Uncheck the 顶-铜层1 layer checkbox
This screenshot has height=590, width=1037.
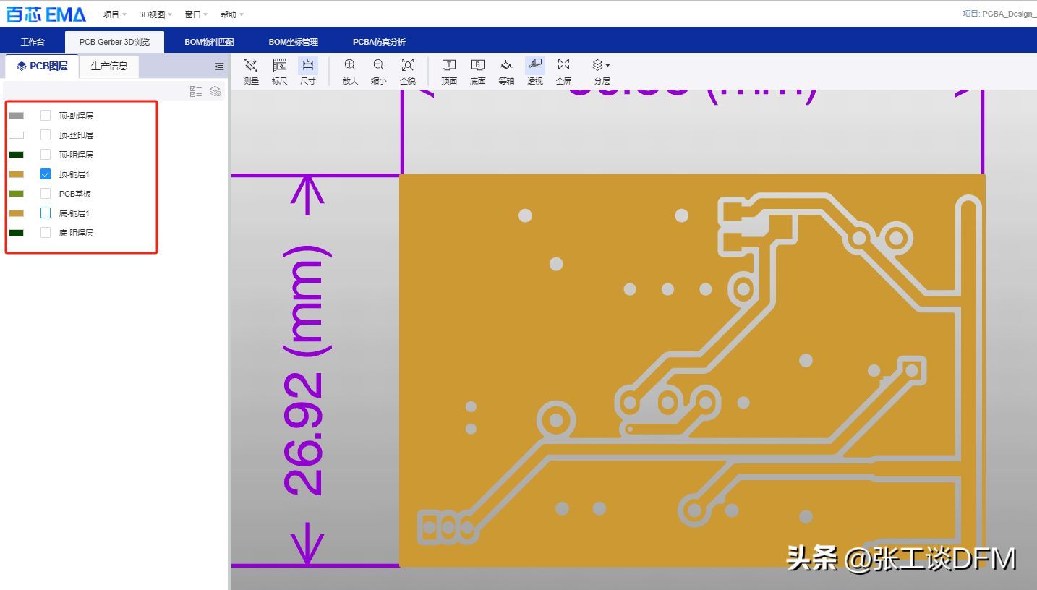(x=46, y=174)
